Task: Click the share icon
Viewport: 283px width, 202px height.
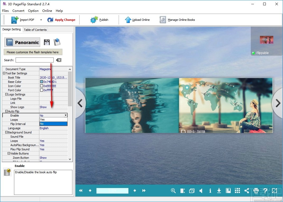Action: pos(247,190)
